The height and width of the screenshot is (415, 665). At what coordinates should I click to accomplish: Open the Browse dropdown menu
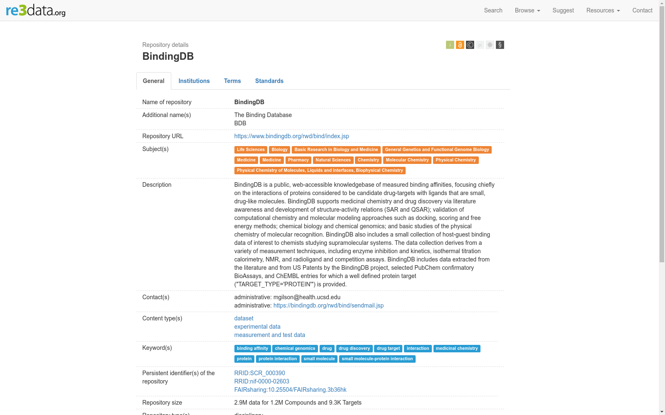(527, 10)
